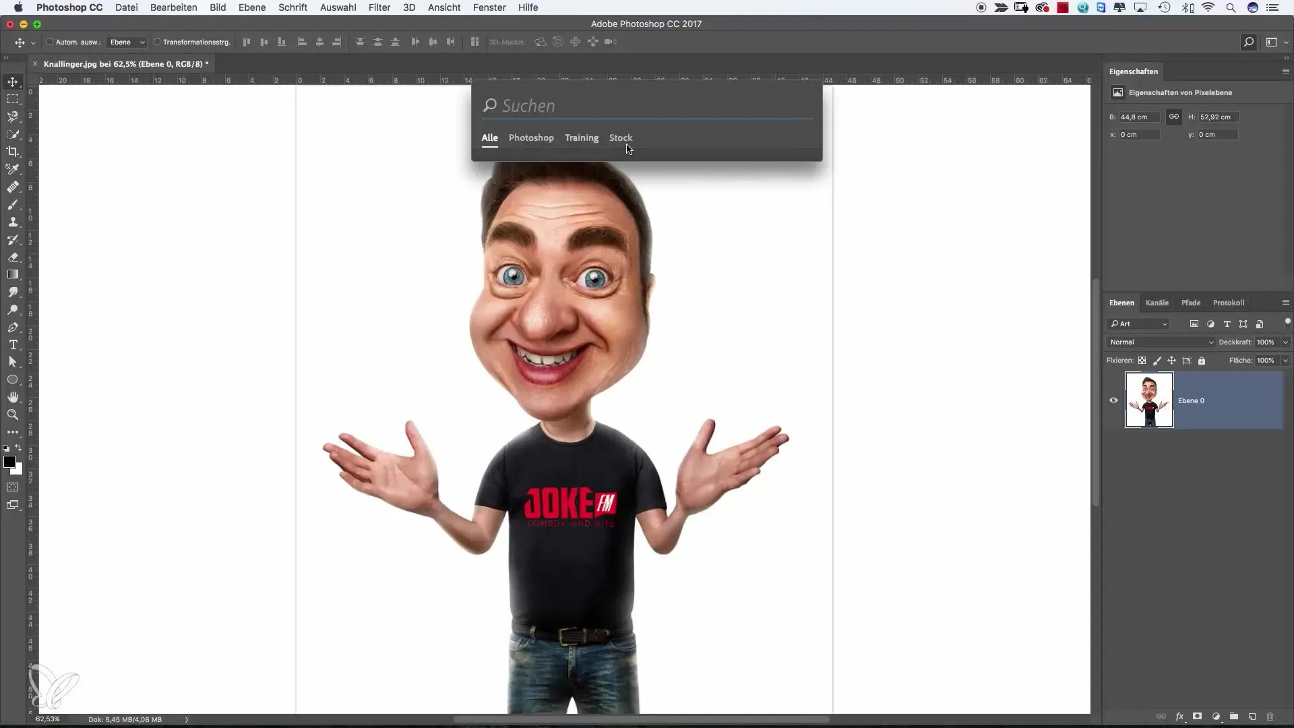Screen dimensions: 1294x728
Task: Filter layers by pixel layers
Action: click(1194, 324)
